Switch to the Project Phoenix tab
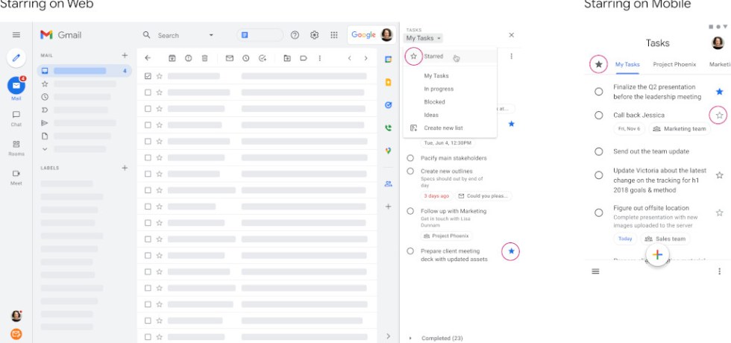This screenshot has width=731, height=343. 674,65
